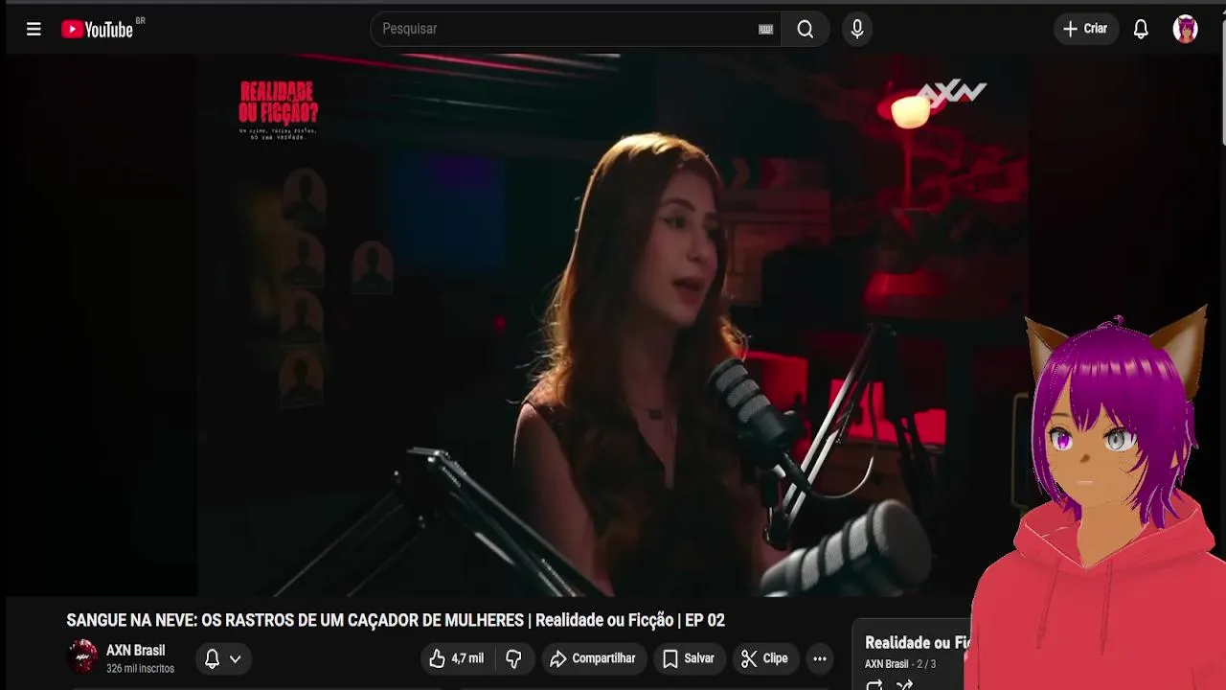
Task: Like the video with 4,7 mil
Action: 457,658
